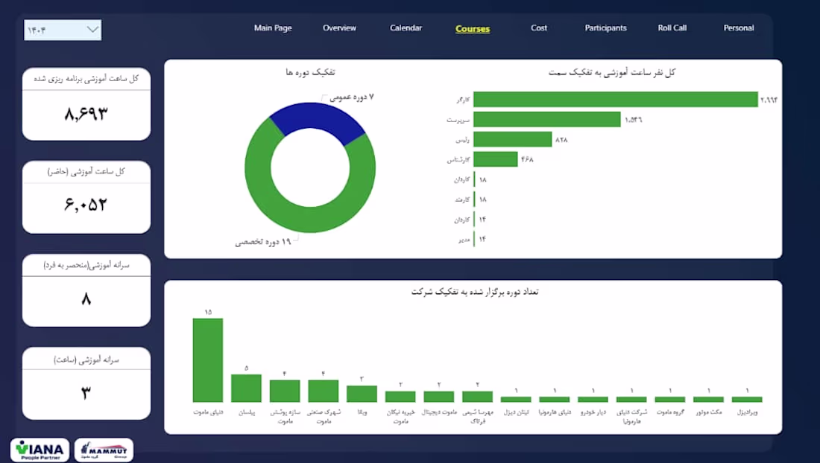Click the MAMMUT group logo
This screenshot has width=820, height=463.
pos(104,450)
